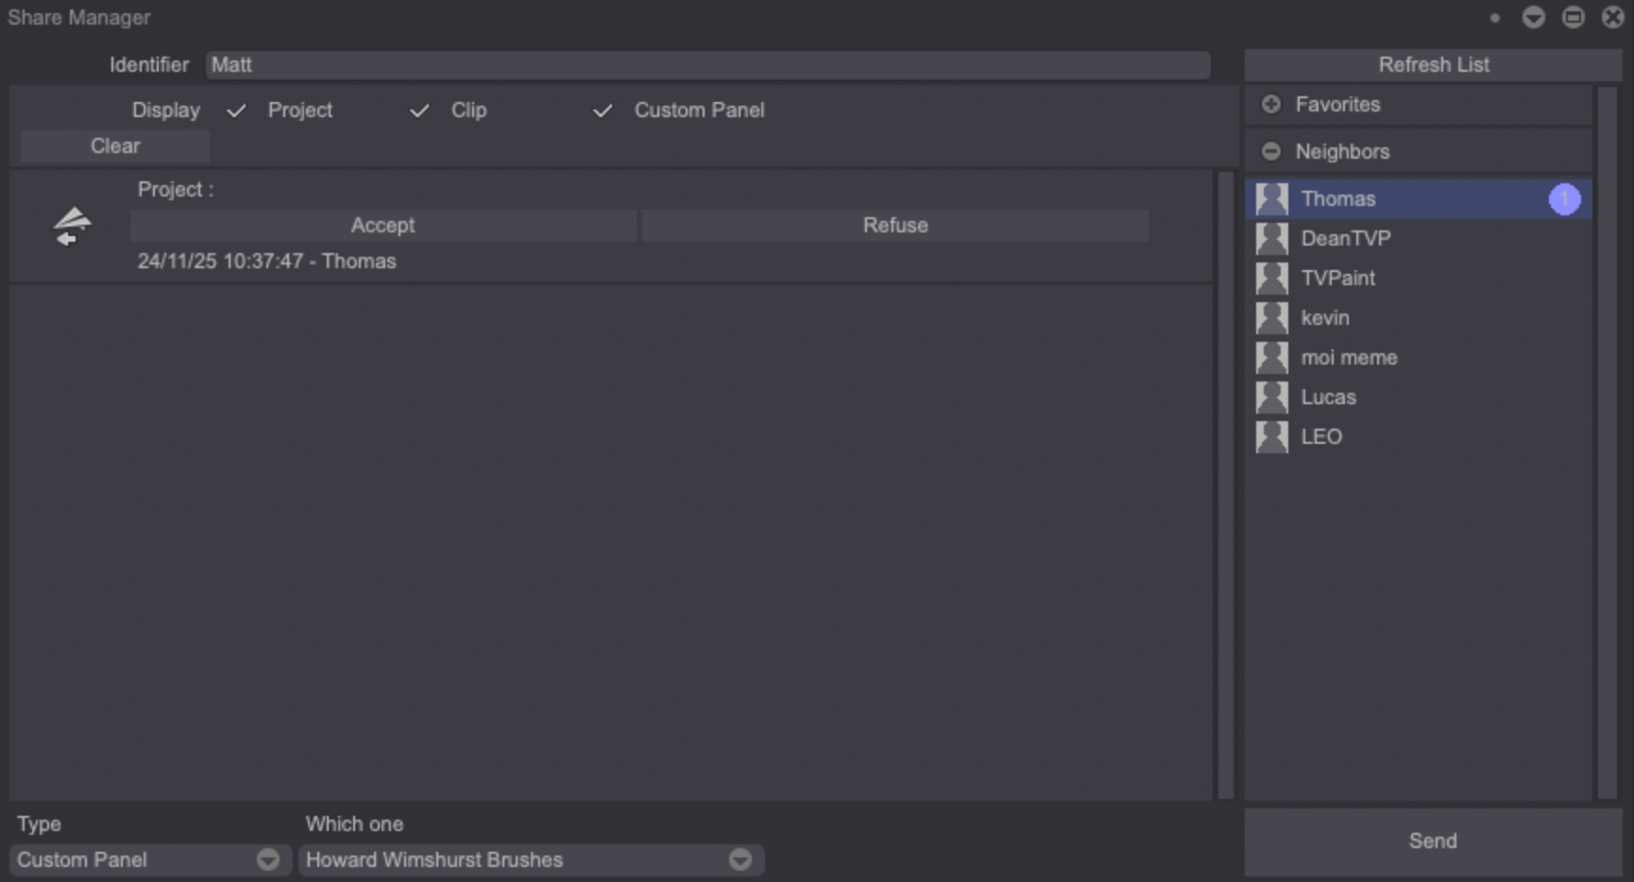
Task: Click Thomas's avatar icon
Action: (x=1271, y=199)
